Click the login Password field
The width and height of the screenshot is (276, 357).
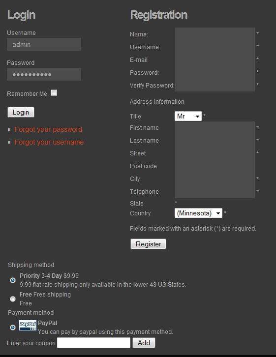44,74
